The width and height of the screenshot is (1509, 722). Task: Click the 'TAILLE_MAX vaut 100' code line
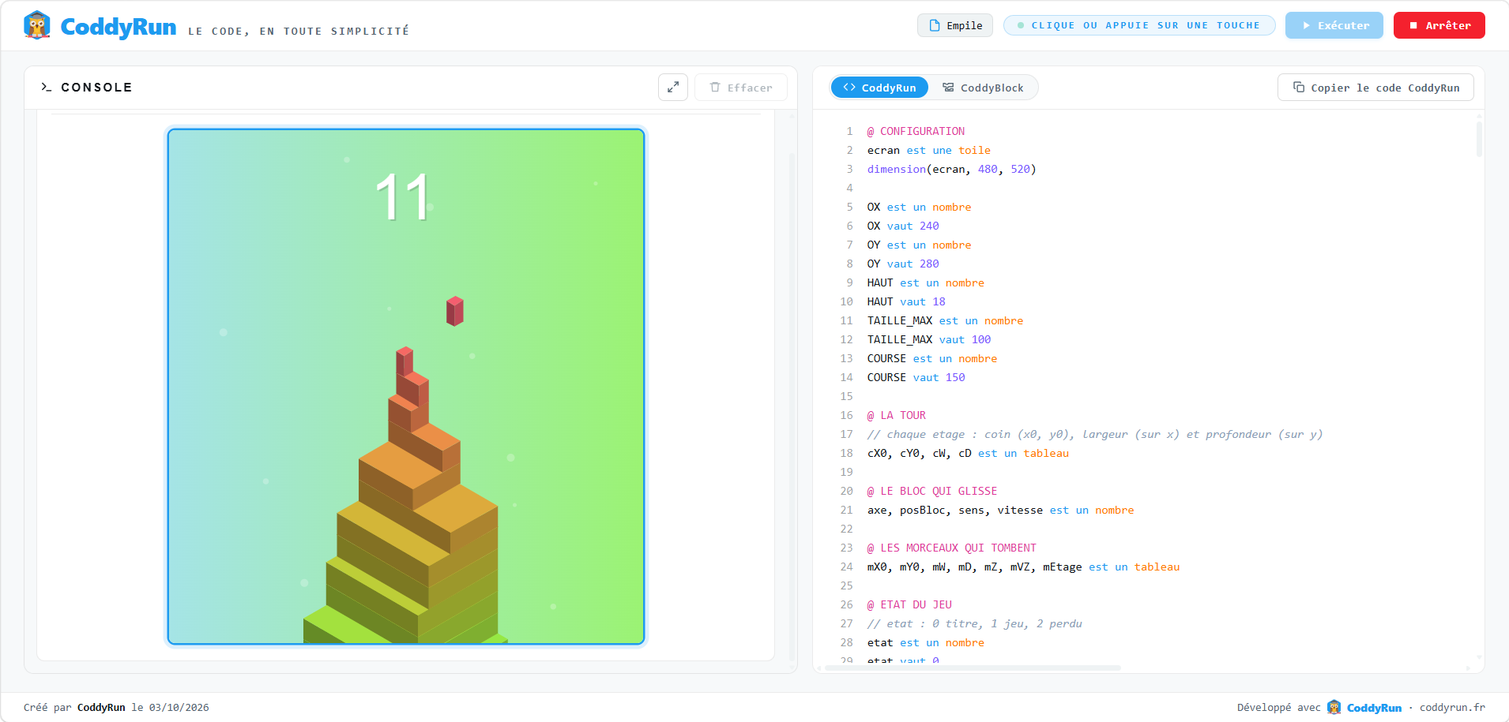point(929,339)
